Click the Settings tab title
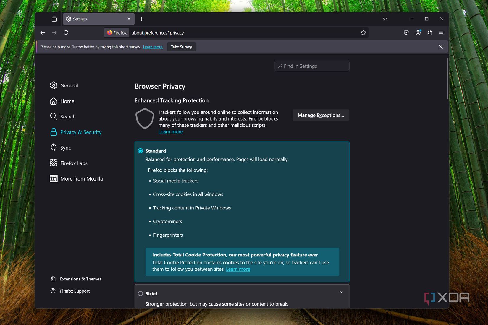488x325 pixels. pos(80,19)
